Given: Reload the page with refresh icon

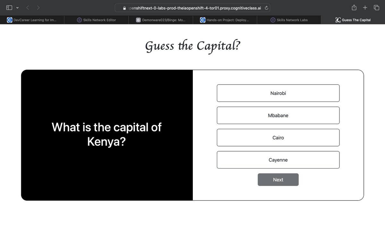Looking at the screenshot, I should pyautogui.click(x=266, y=8).
